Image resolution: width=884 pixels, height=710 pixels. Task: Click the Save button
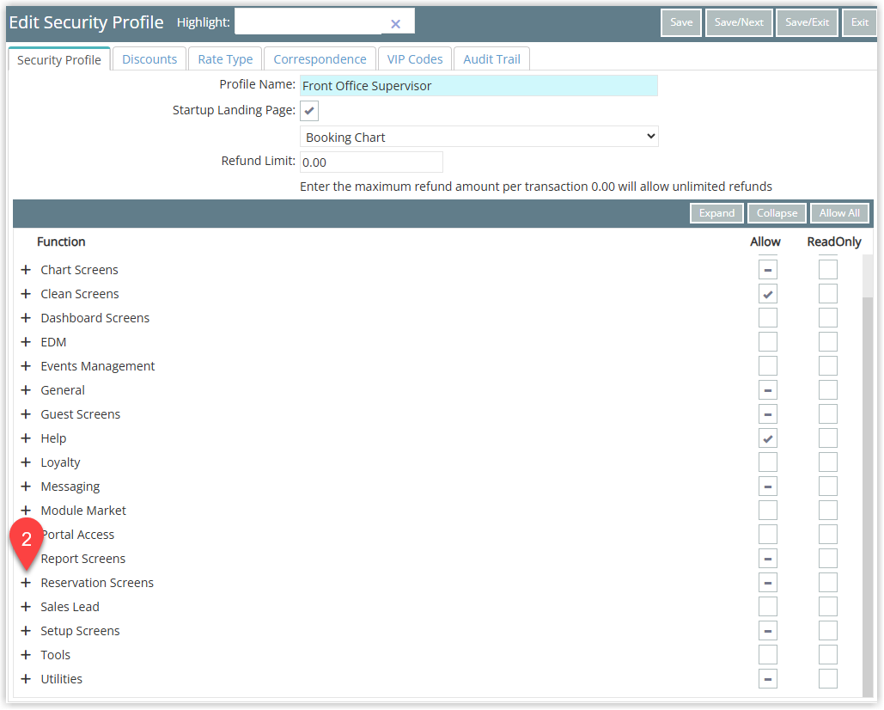[x=681, y=22]
